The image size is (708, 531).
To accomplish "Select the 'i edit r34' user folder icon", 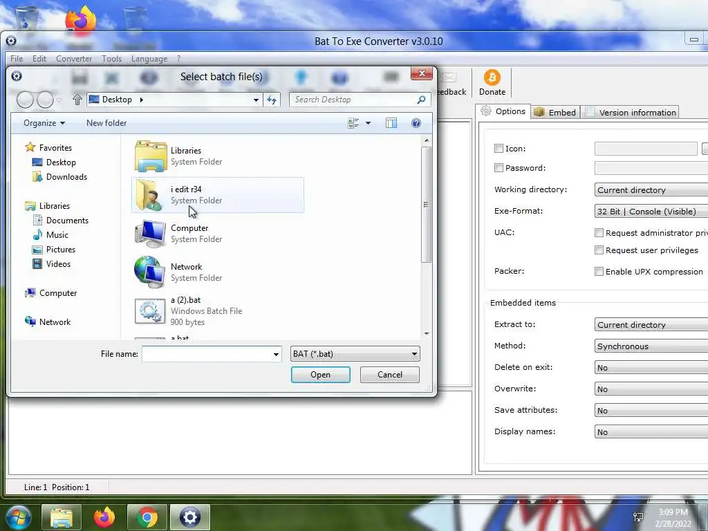I will coord(149,194).
